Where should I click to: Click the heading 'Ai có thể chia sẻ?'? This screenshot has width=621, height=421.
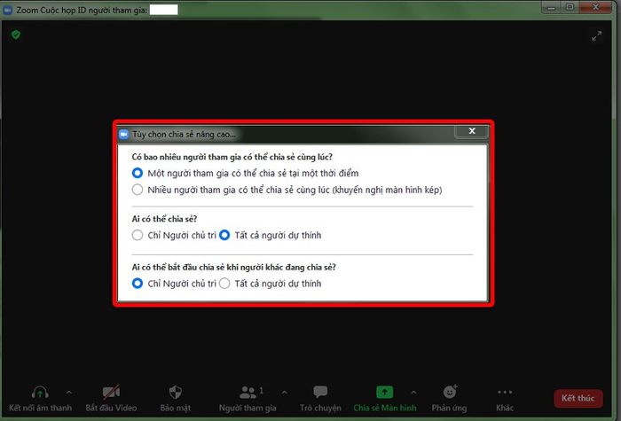tap(164, 219)
